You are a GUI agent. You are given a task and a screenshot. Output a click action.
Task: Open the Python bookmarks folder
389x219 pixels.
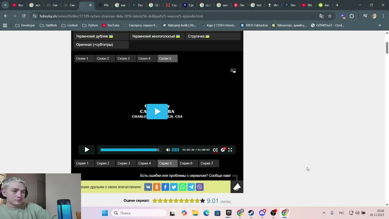(90, 25)
